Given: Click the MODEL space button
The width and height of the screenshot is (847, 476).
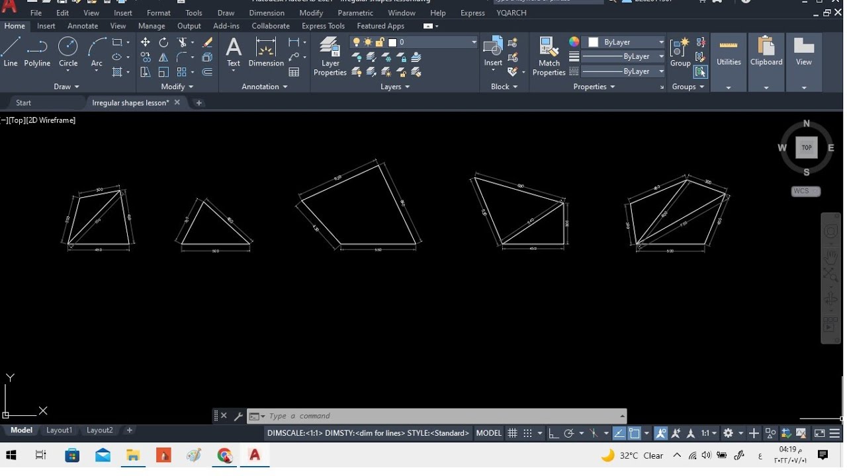Looking at the screenshot, I should [489, 434].
